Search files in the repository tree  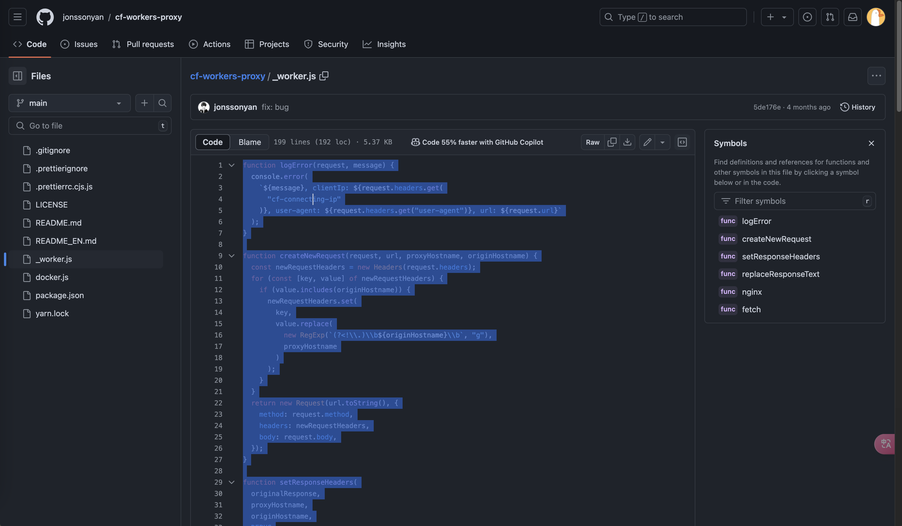click(162, 103)
